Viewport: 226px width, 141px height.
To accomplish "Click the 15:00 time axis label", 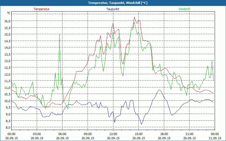I will 138,134.
